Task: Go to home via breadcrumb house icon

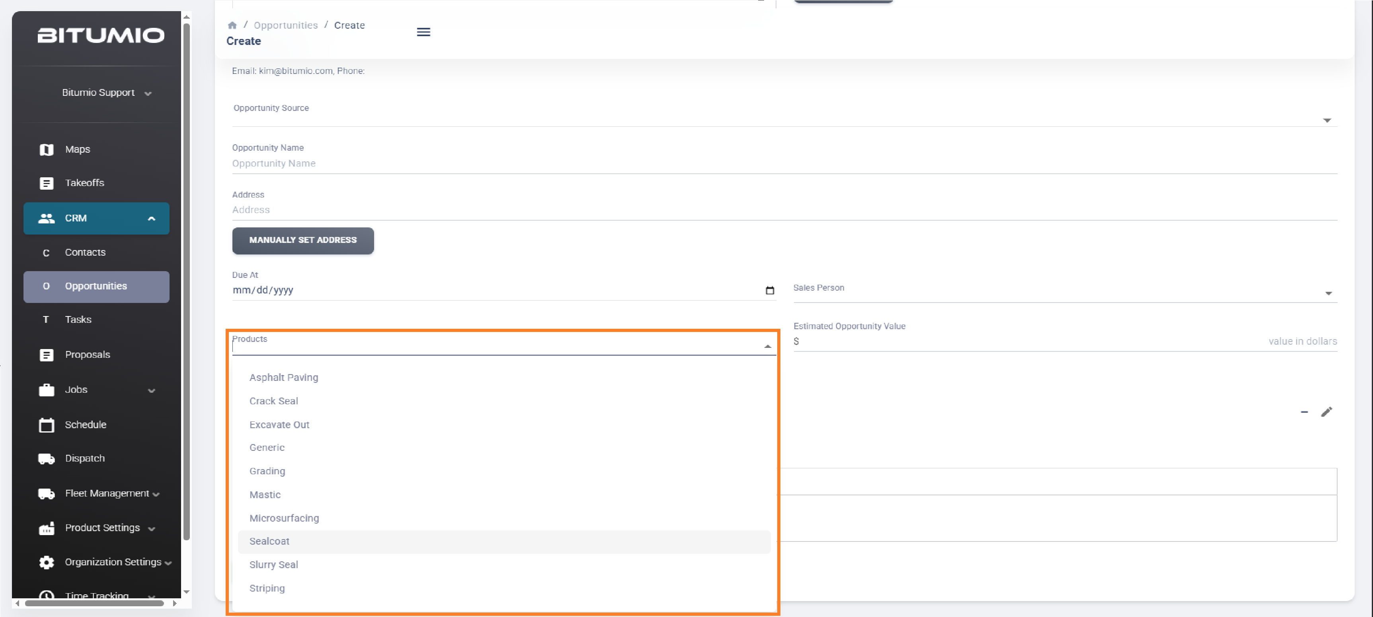Action: (x=232, y=25)
